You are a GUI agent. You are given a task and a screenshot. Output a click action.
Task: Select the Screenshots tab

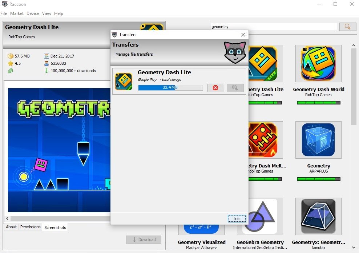[55, 227]
